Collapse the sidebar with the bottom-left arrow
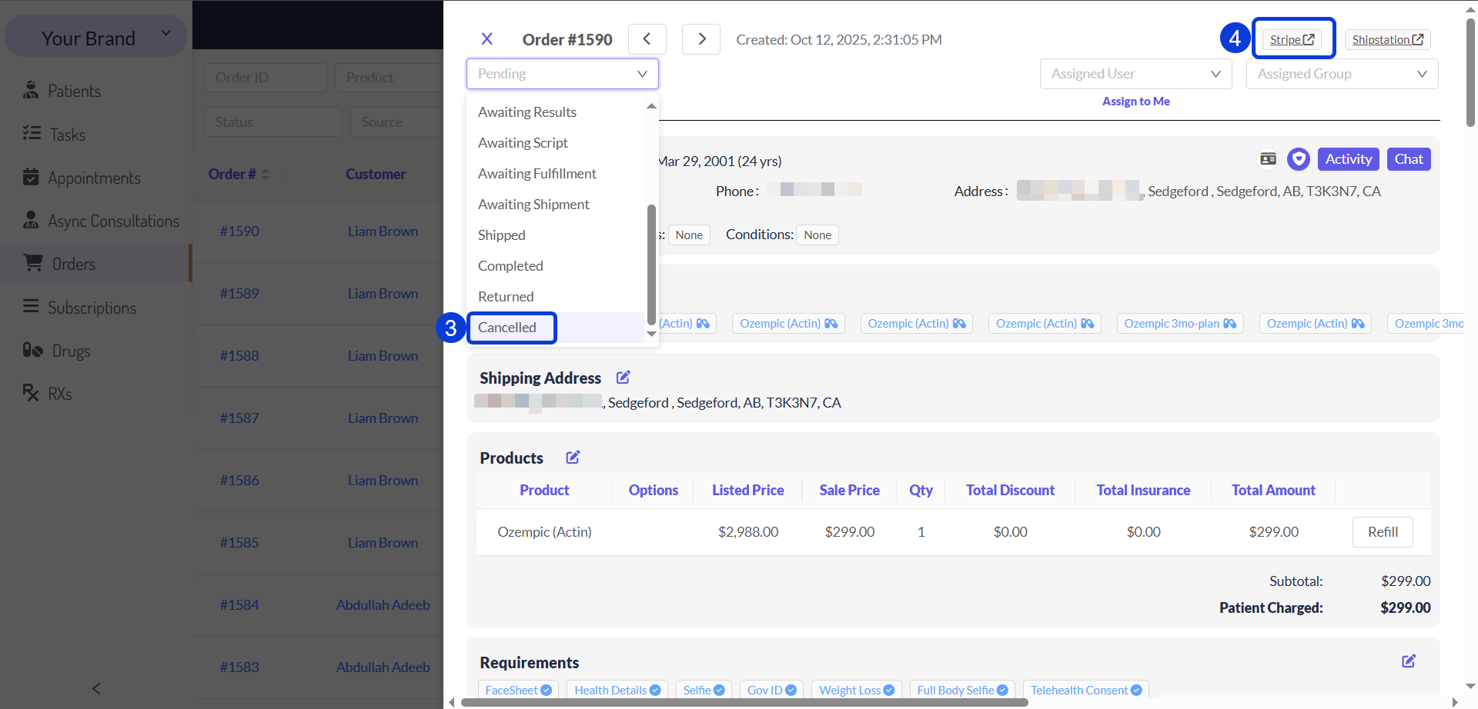The height and width of the screenshot is (709, 1478). (96, 688)
